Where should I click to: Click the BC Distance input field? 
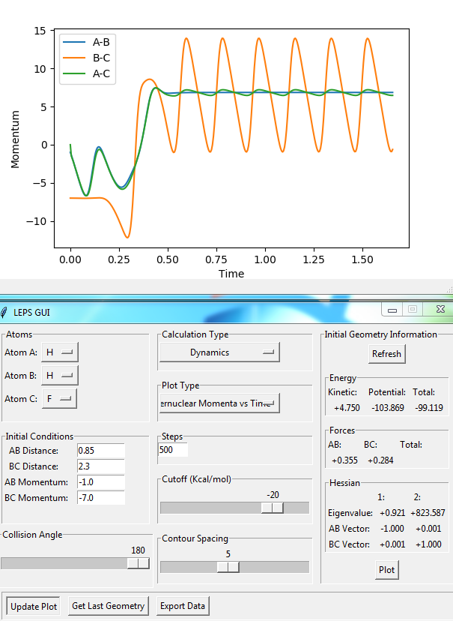coord(101,466)
